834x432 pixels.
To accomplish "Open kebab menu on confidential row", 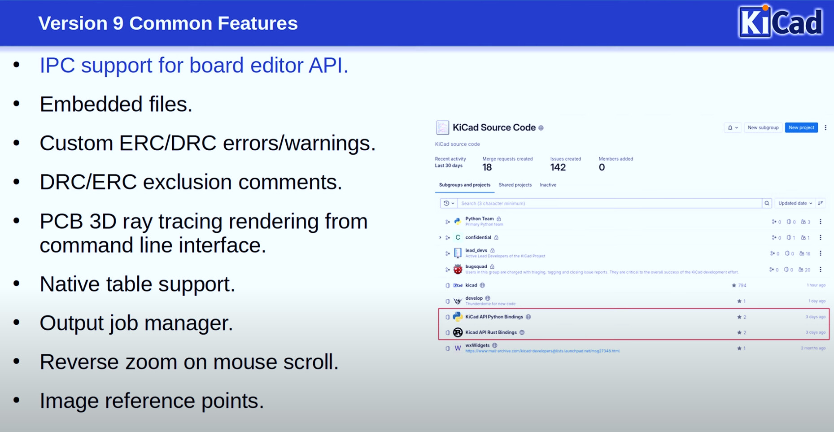I will [821, 237].
